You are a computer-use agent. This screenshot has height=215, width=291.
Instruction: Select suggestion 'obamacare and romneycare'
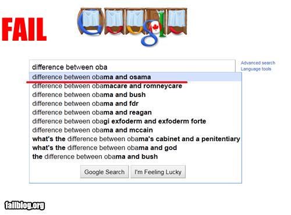tap(136, 86)
